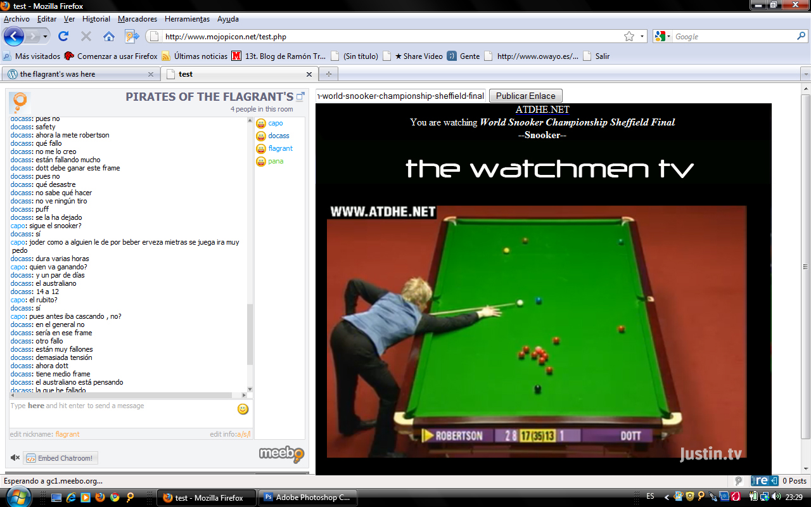Click the edit info 'a/s/l' link
Image resolution: width=811 pixels, height=507 pixels.
coord(244,434)
